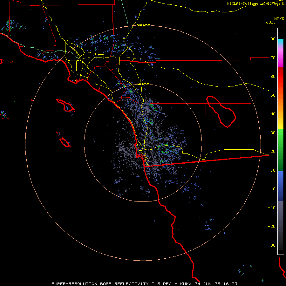Click the [dBZ] unit label
The image size is (286, 286).
click(270, 22)
